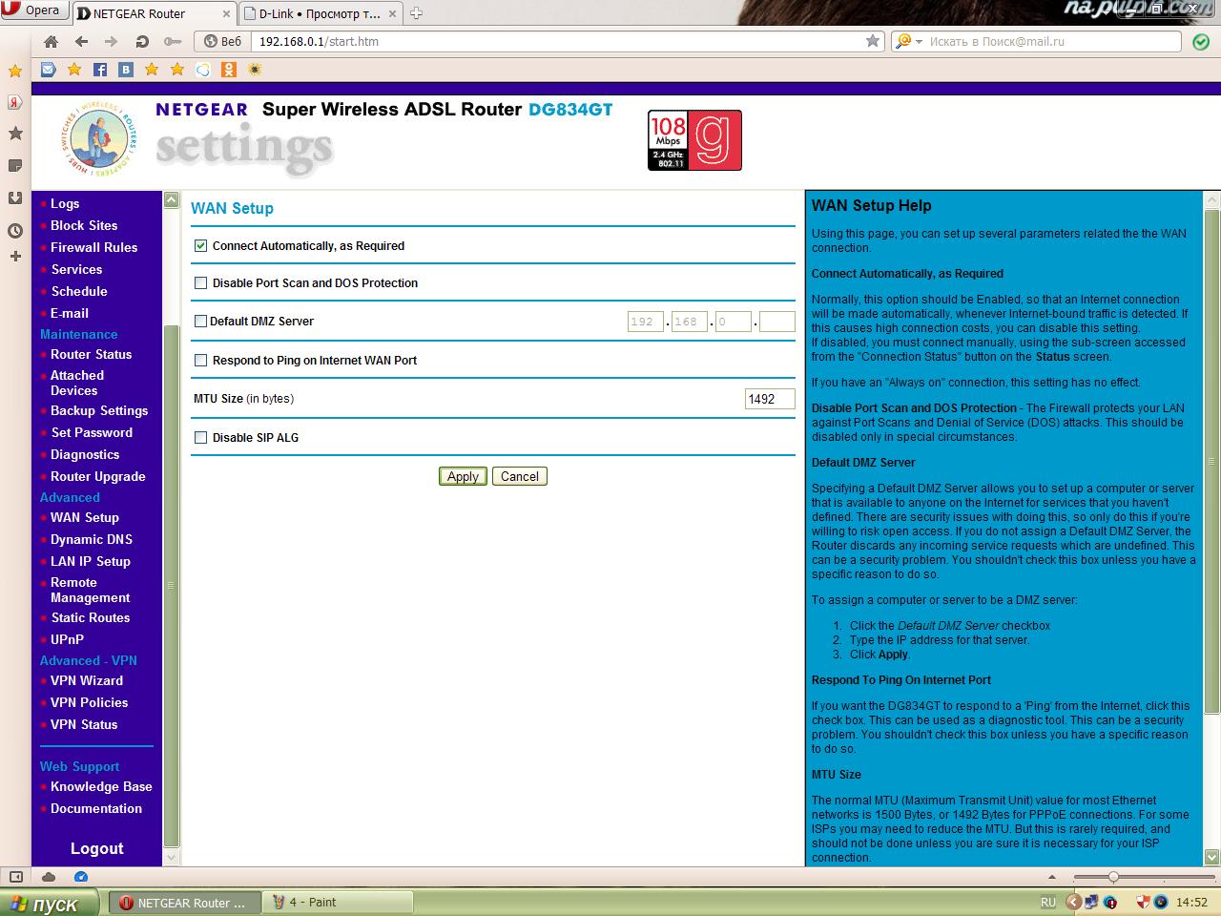The image size is (1221, 916).
Task: Click the green security checkmark icon
Action: click(1201, 41)
